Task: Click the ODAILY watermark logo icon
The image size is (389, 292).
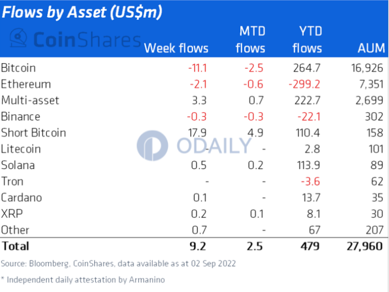Action: (152, 145)
